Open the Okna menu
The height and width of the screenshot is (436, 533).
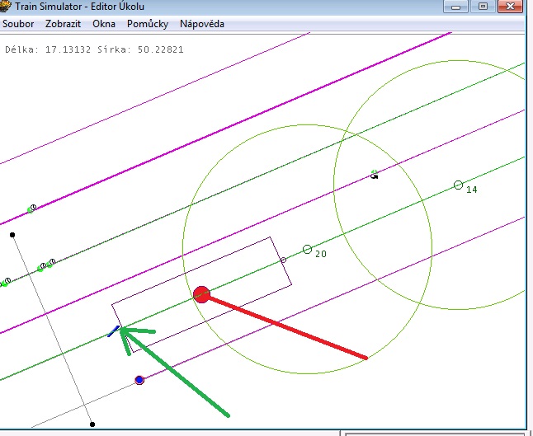coord(104,24)
